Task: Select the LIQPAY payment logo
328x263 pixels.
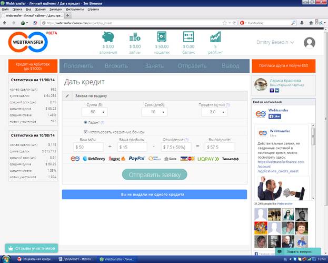Action: tap(208, 159)
